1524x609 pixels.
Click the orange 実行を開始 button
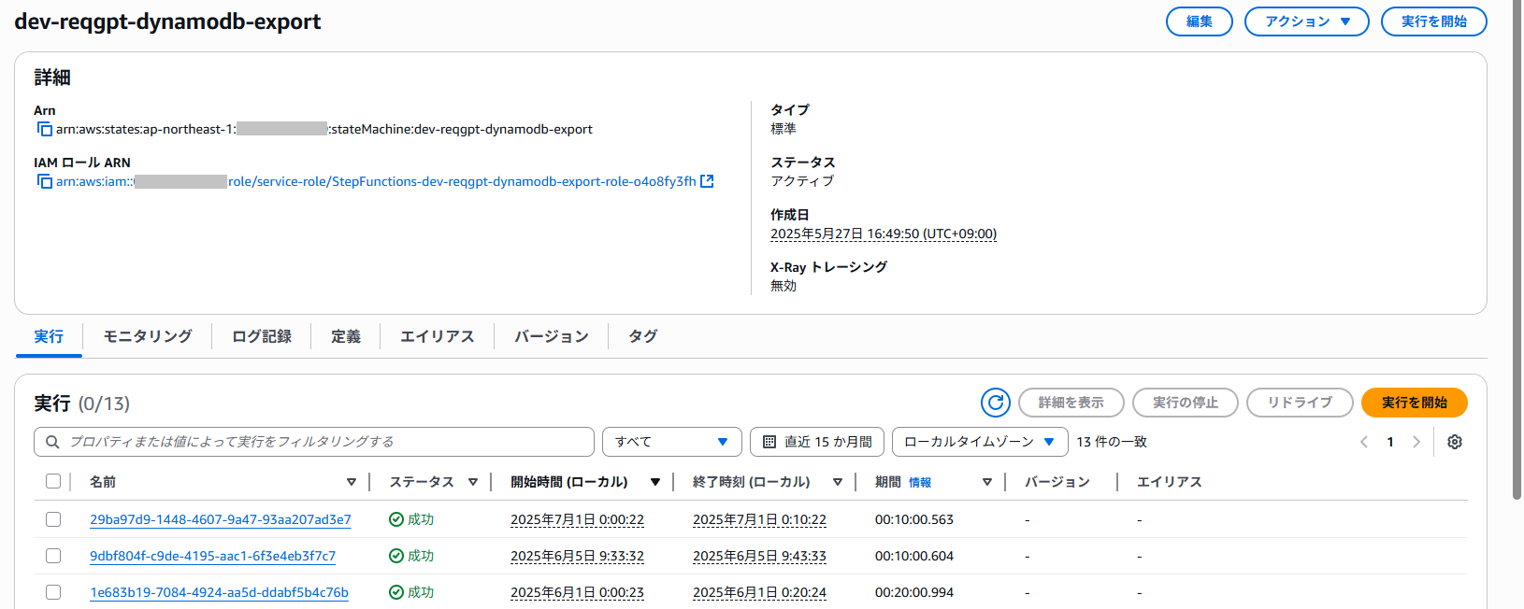point(1415,403)
